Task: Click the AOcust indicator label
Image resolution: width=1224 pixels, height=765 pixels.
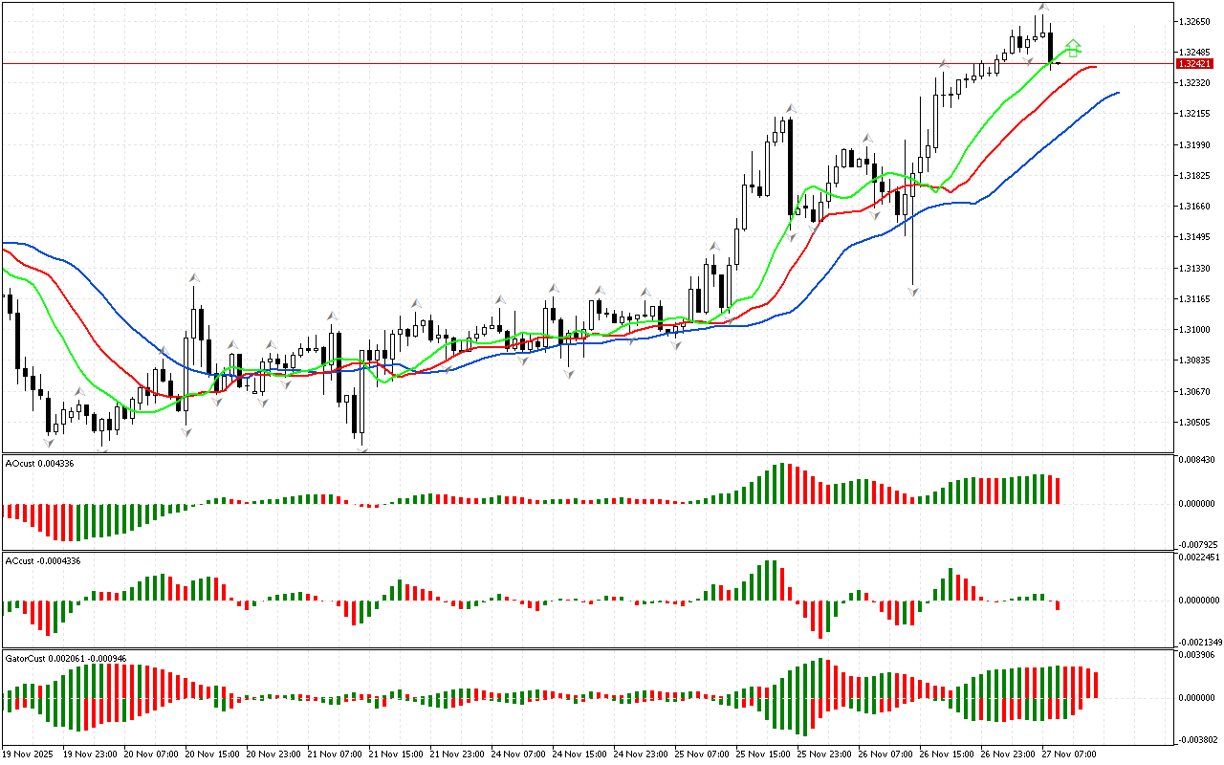Action: pyautogui.click(x=39, y=463)
